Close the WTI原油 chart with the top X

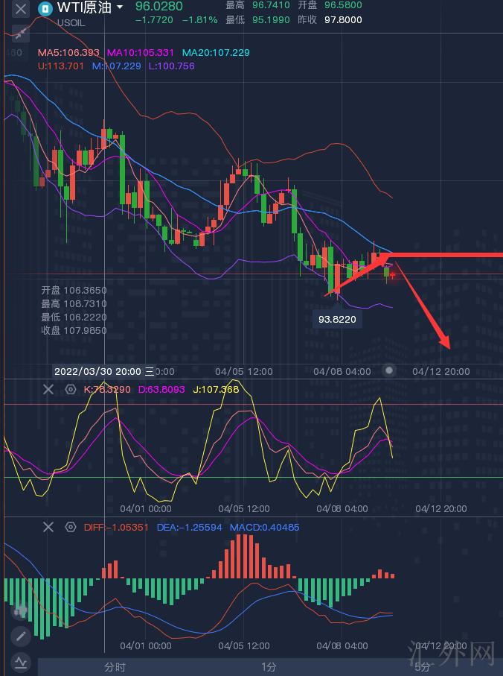20,9
